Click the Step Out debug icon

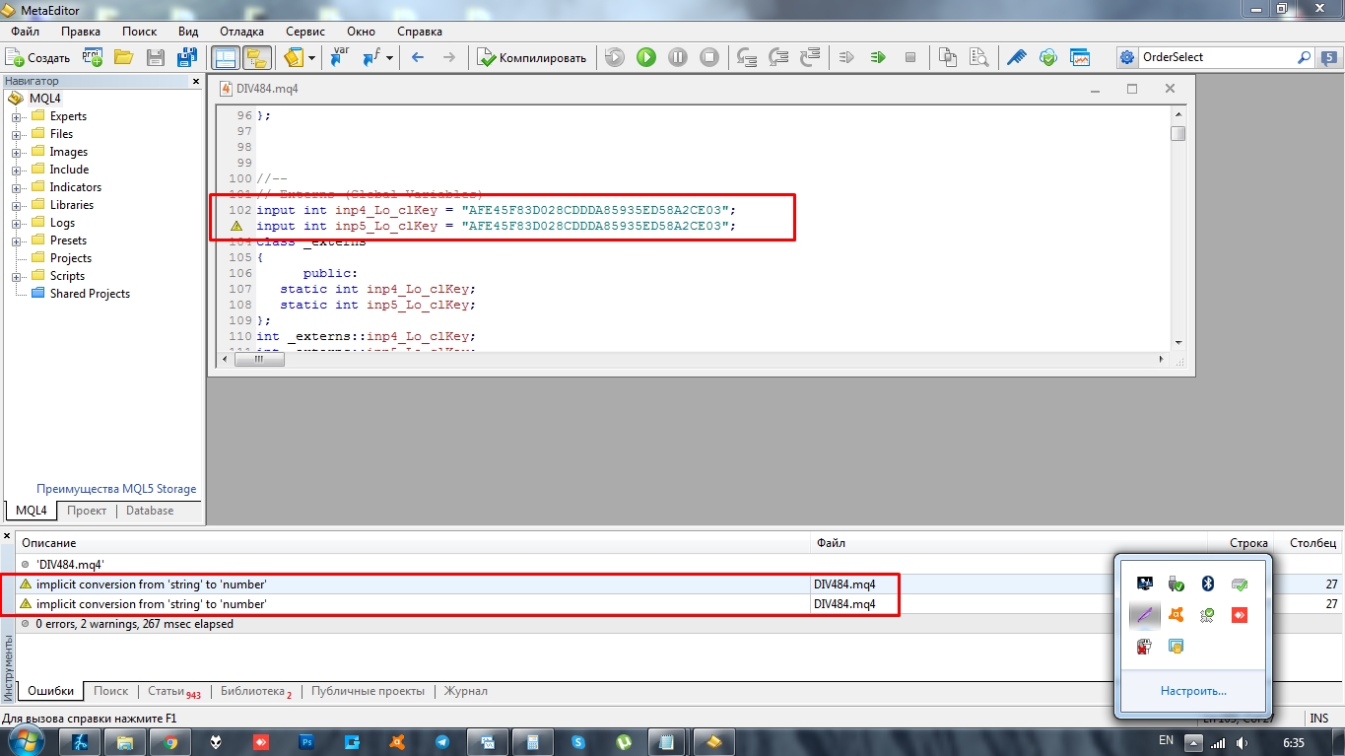[x=810, y=57]
